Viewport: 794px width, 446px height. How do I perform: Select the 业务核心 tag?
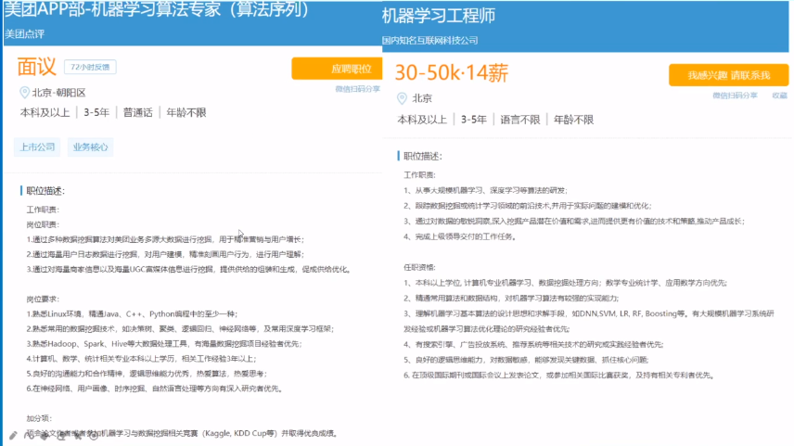(x=90, y=147)
